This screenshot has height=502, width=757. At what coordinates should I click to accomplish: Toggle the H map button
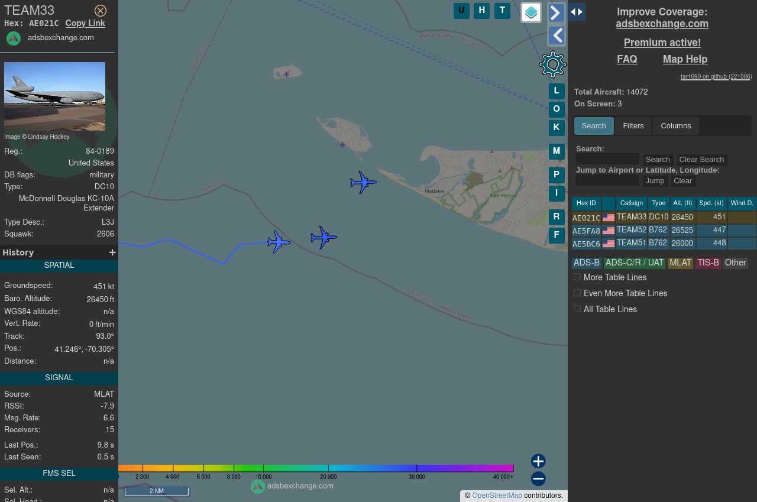coord(481,11)
